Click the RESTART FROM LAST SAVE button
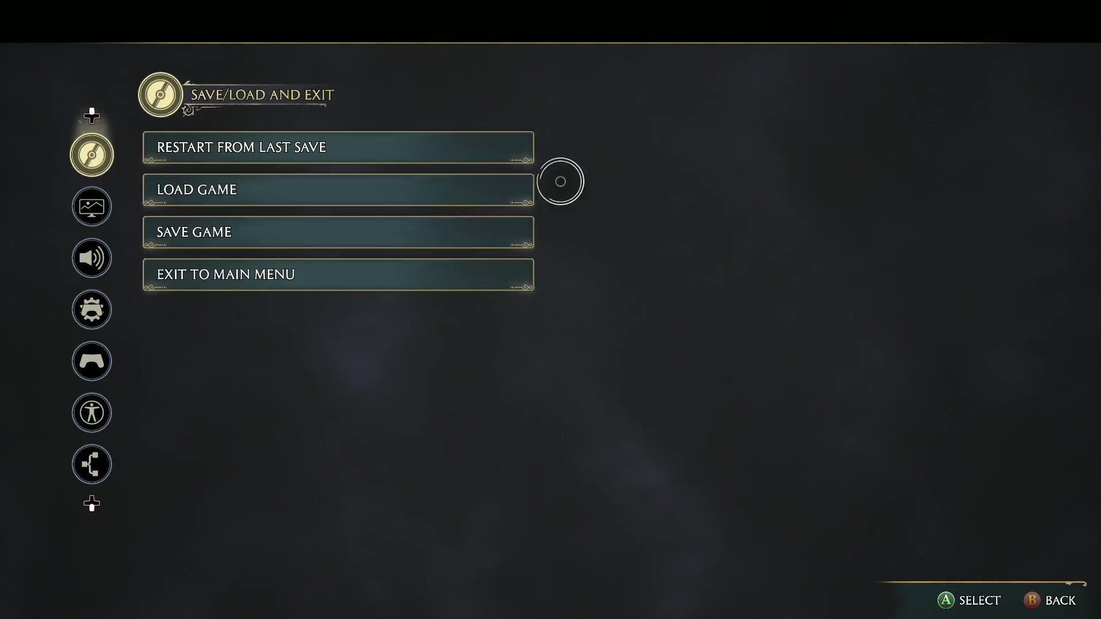Image resolution: width=1101 pixels, height=619 pixels. 338,147
